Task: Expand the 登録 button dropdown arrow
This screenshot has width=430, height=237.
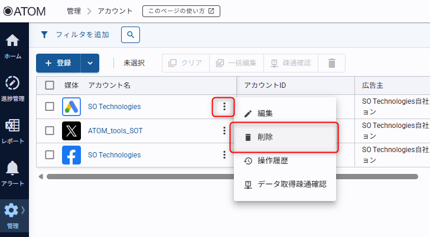Action: [90, 63]
